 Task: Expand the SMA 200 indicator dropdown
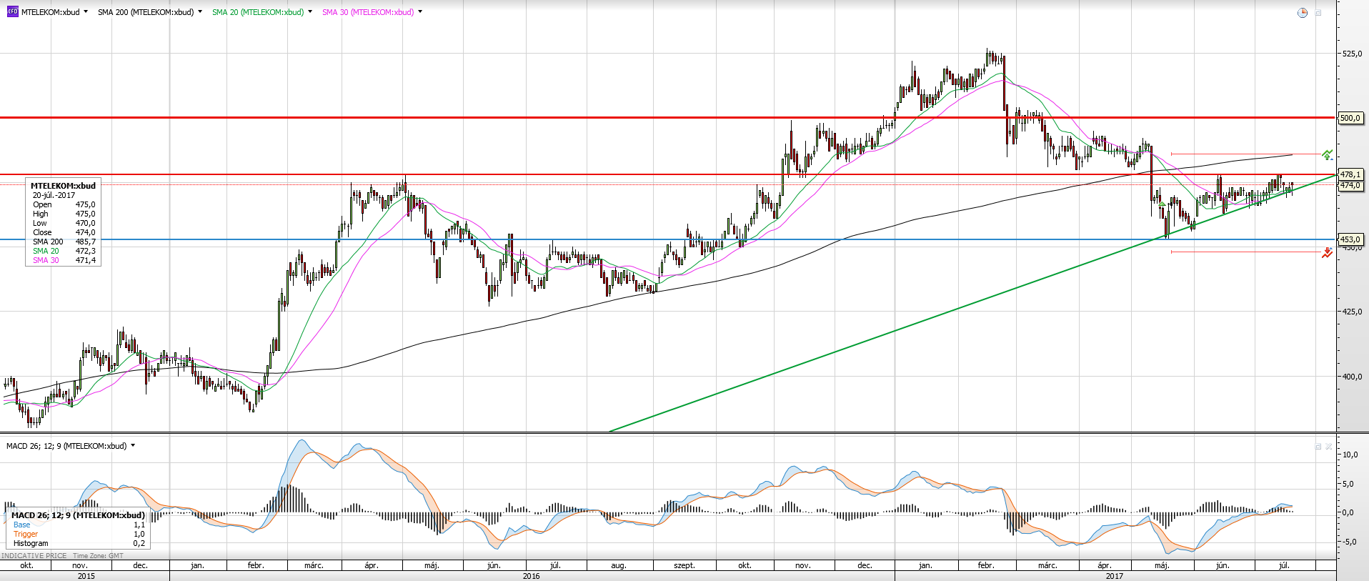point(200,12)
